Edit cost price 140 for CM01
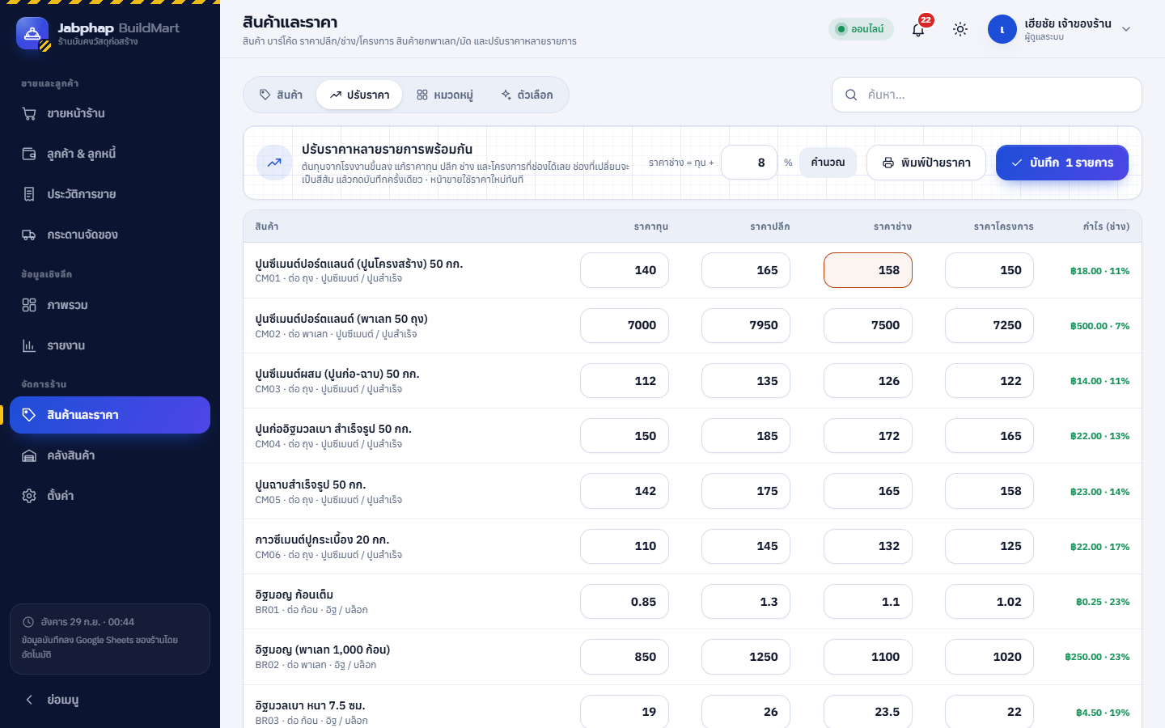Screen dimensions: 1165x728 click(x=625, y=270)
